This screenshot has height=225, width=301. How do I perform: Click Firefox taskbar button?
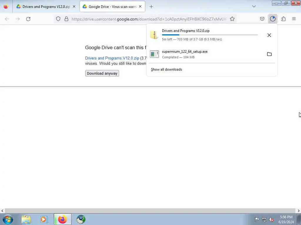click(63, 219)
